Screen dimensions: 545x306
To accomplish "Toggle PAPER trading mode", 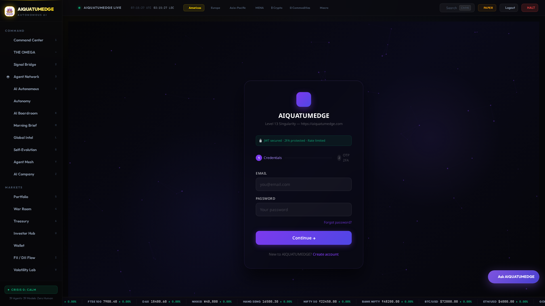I will tap(487, 8).
